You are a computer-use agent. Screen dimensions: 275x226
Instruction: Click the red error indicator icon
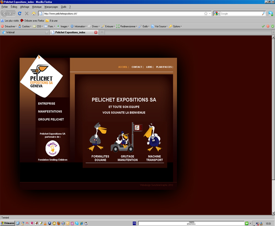(268, 26)
